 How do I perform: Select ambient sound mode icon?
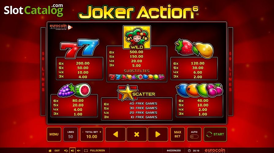tap(66, 151)
